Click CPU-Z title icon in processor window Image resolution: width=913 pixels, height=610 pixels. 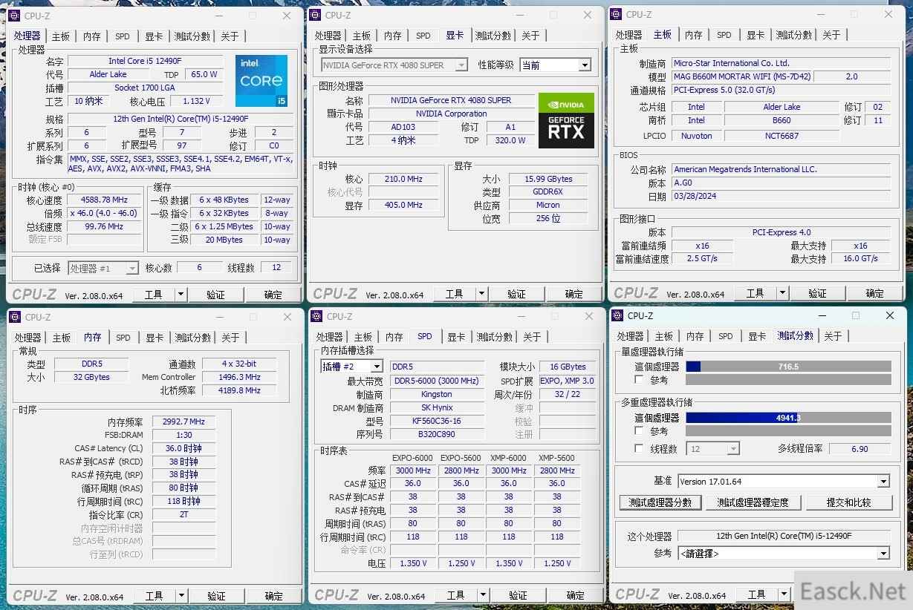coord(14,16)
